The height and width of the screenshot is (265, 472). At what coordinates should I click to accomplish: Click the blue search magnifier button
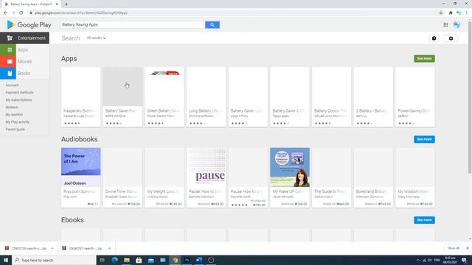tap(212, 25)
